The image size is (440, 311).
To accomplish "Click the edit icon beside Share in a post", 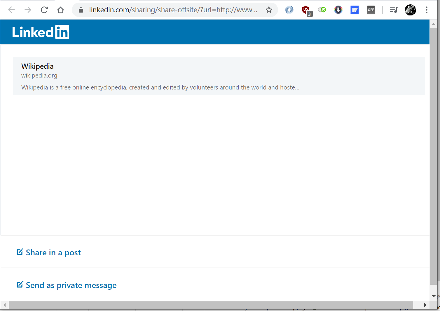I will tap(20, 252).
